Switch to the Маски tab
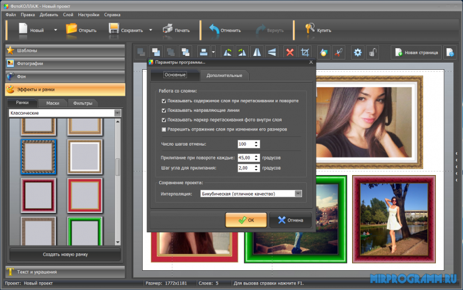Screen dimensions: 463x290 (52, 103)
